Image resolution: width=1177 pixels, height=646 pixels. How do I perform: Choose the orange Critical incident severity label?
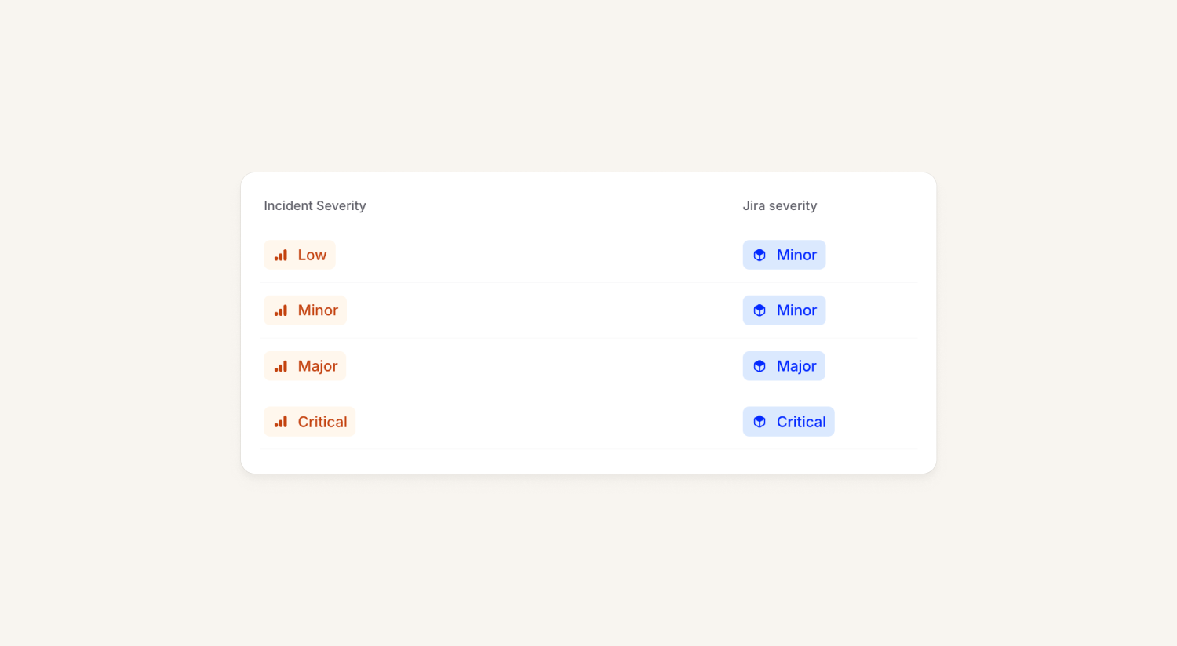point(322,422)
